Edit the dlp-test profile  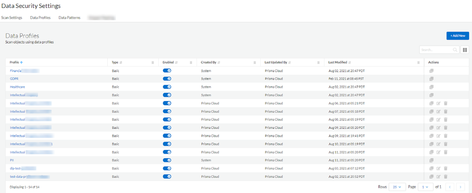[x=438, y=168]
